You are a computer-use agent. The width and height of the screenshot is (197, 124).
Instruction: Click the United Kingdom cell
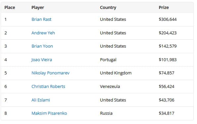[116, 73]
